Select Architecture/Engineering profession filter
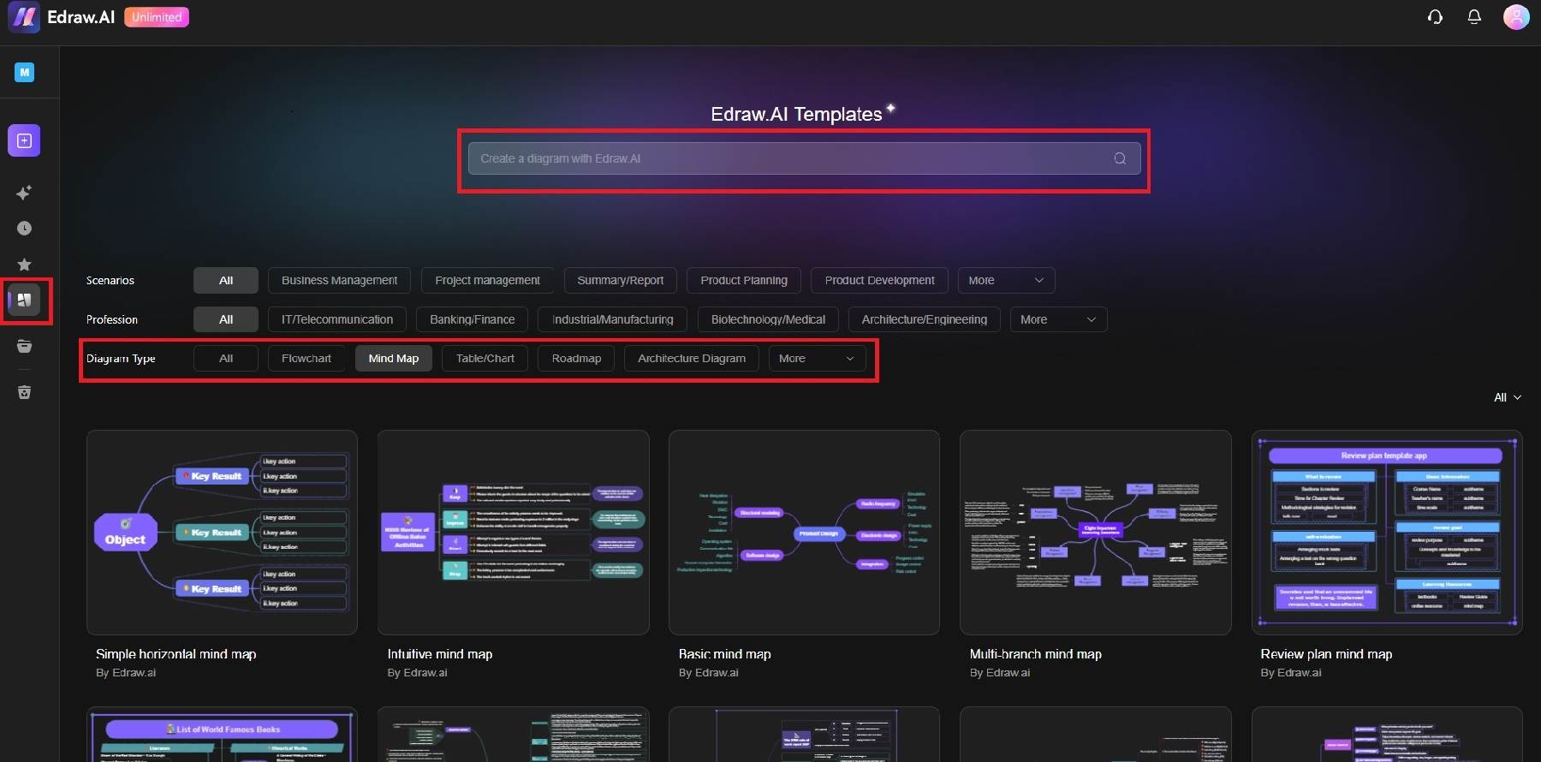This screenshot has width=1541, height=762. point(925,319)
